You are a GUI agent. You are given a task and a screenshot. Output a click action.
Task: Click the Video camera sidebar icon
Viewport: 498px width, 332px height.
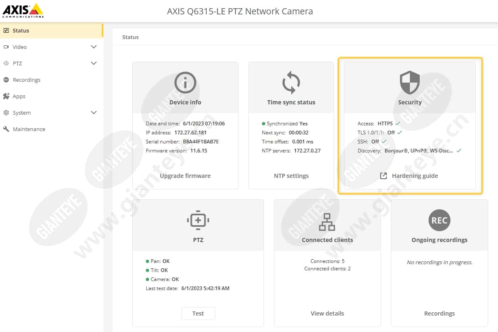[x=6, y=47]
